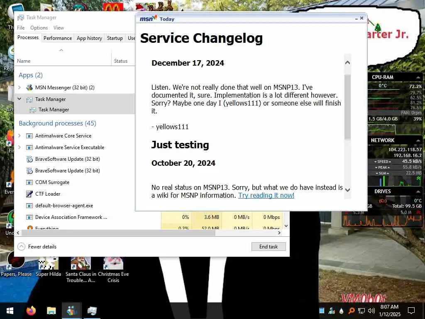The width and height of the screenshot is (425, 319).
Task: Collapse the CPU-RAM gadget section
Action: coord(418,78)
